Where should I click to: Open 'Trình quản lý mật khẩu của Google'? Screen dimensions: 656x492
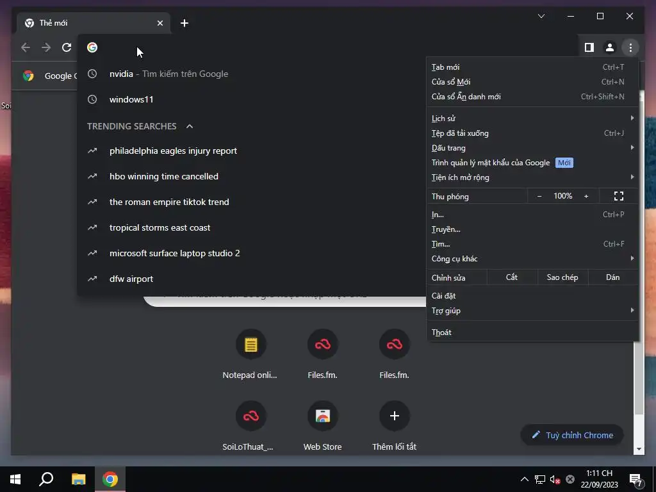[532, 163]
